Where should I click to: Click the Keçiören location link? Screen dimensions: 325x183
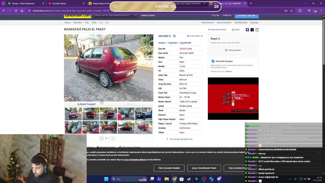[173, 43]
